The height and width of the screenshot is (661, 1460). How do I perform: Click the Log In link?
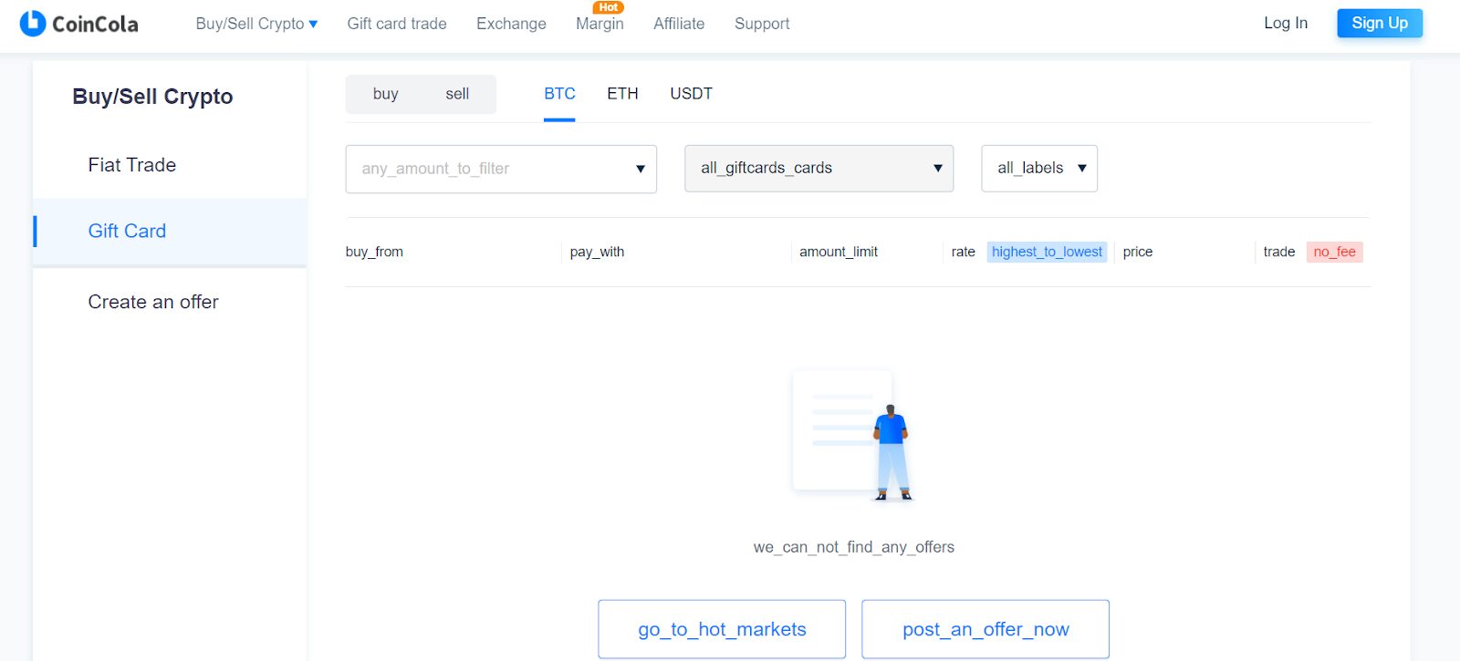1286,23
